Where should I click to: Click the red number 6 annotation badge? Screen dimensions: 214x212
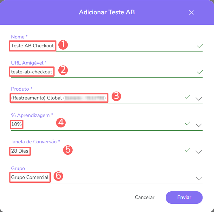coord(58,176)
